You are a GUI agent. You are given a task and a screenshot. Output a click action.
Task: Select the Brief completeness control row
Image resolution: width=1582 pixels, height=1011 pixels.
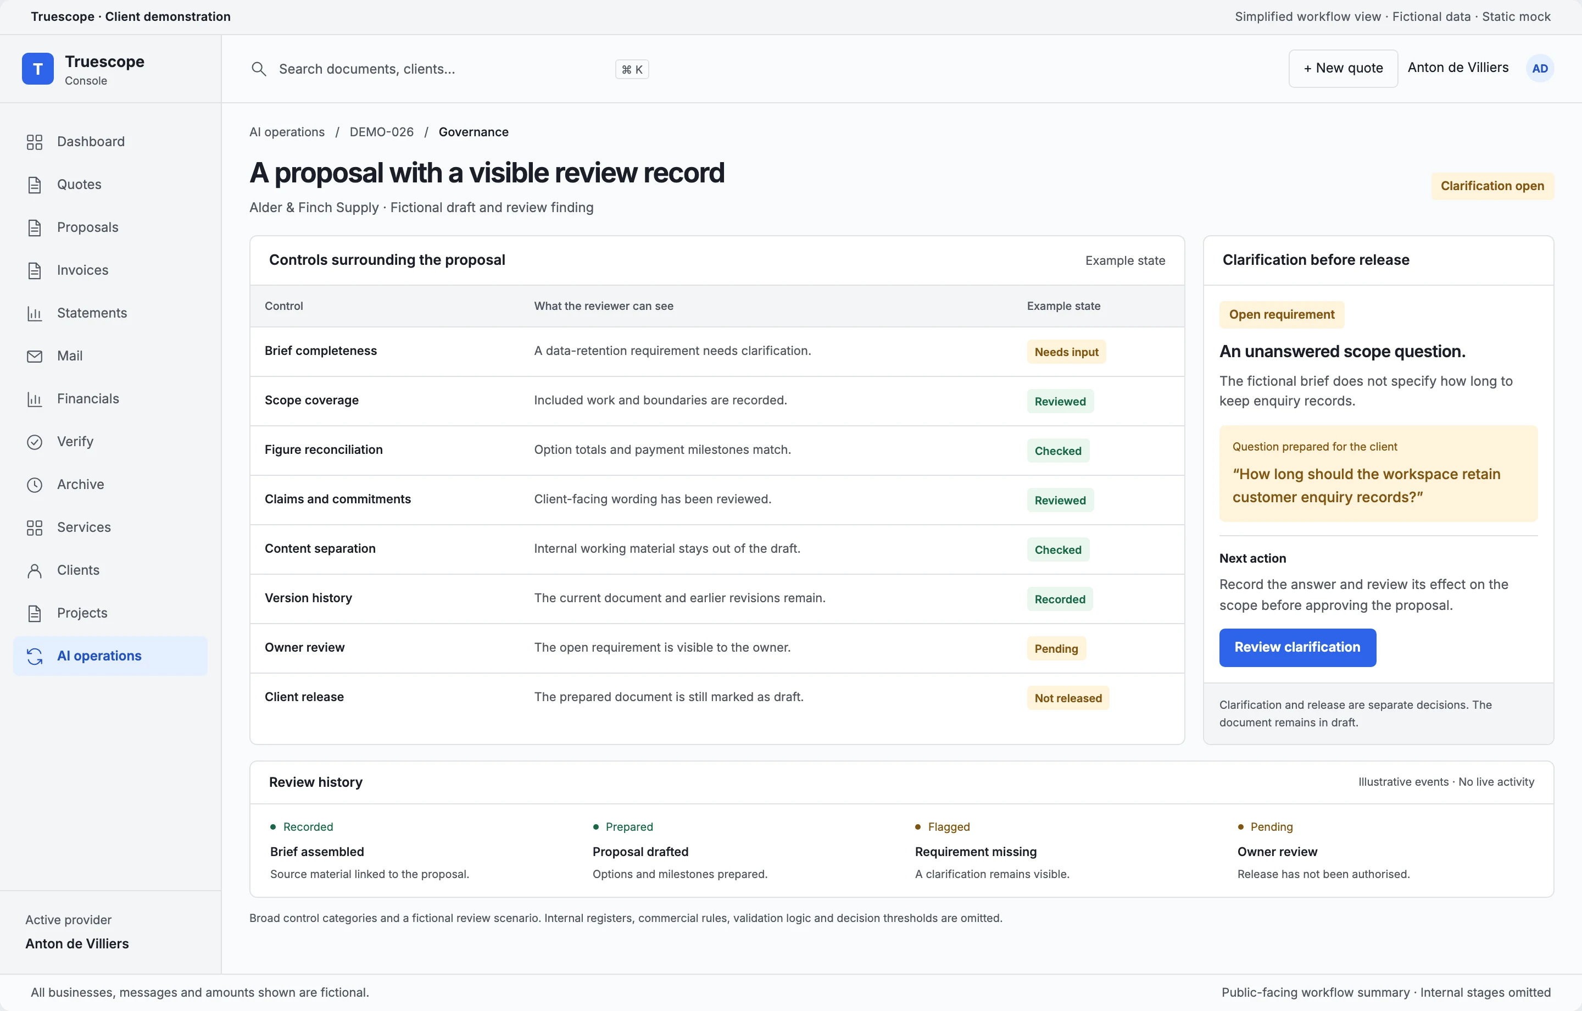[x=717, y=352]
